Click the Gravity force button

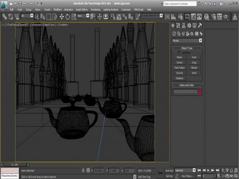179,73
